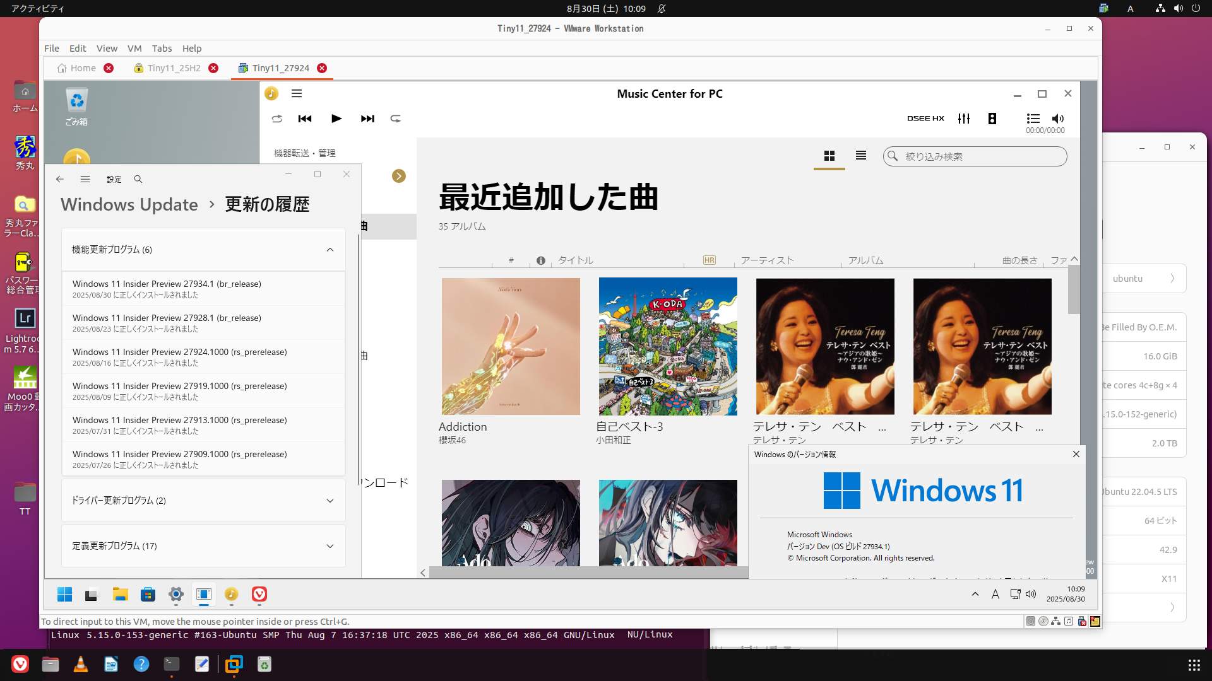The width and height of the screenshot is (1212, 681).
Task: Select the Insider Preview 27924.1000 update entry
Action: [x=203, y=357]
